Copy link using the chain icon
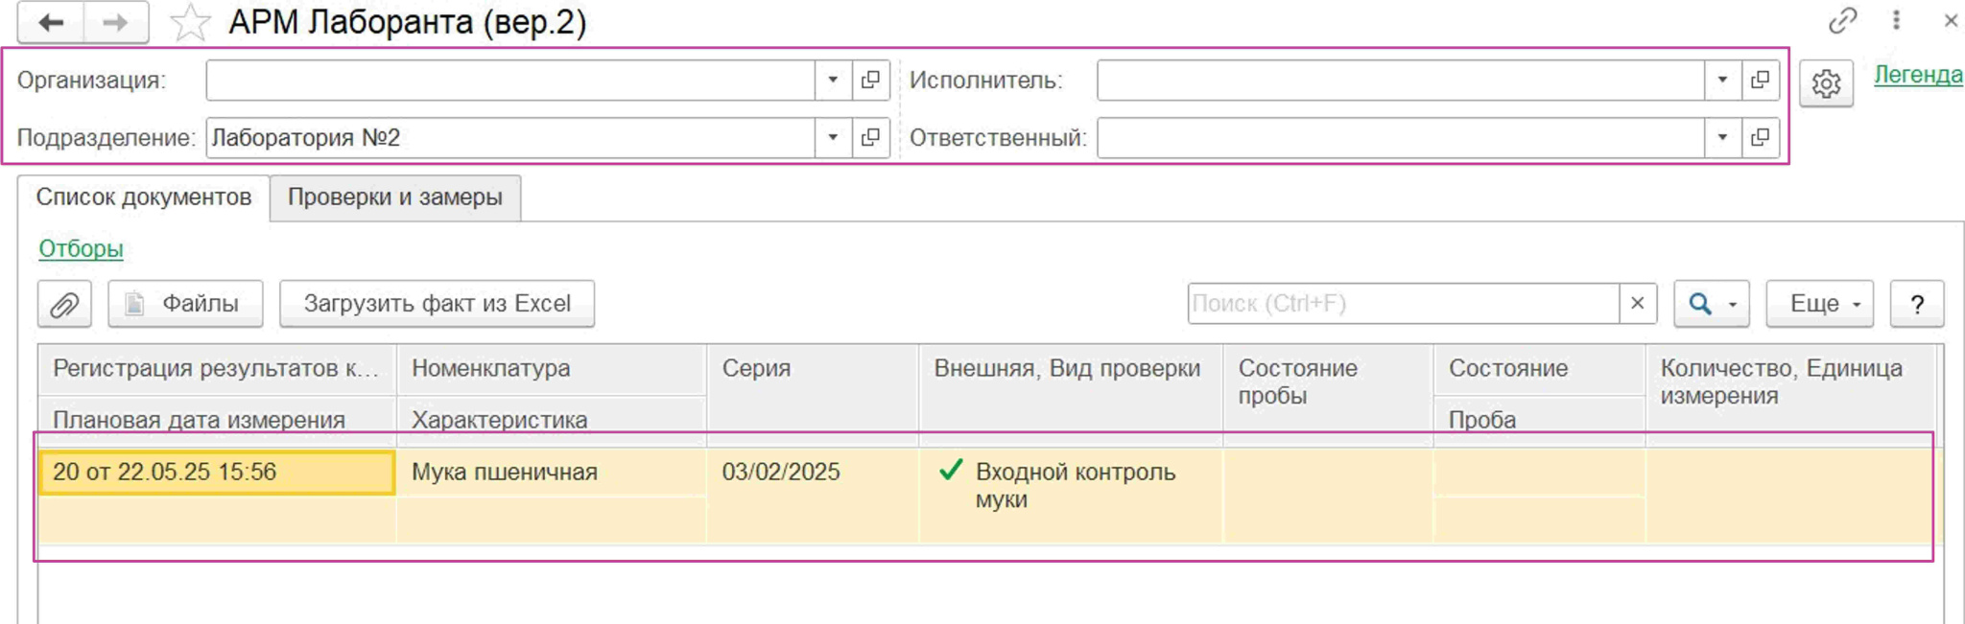The height and width of the screenshot is (624, 1965). click(1843, 20)
